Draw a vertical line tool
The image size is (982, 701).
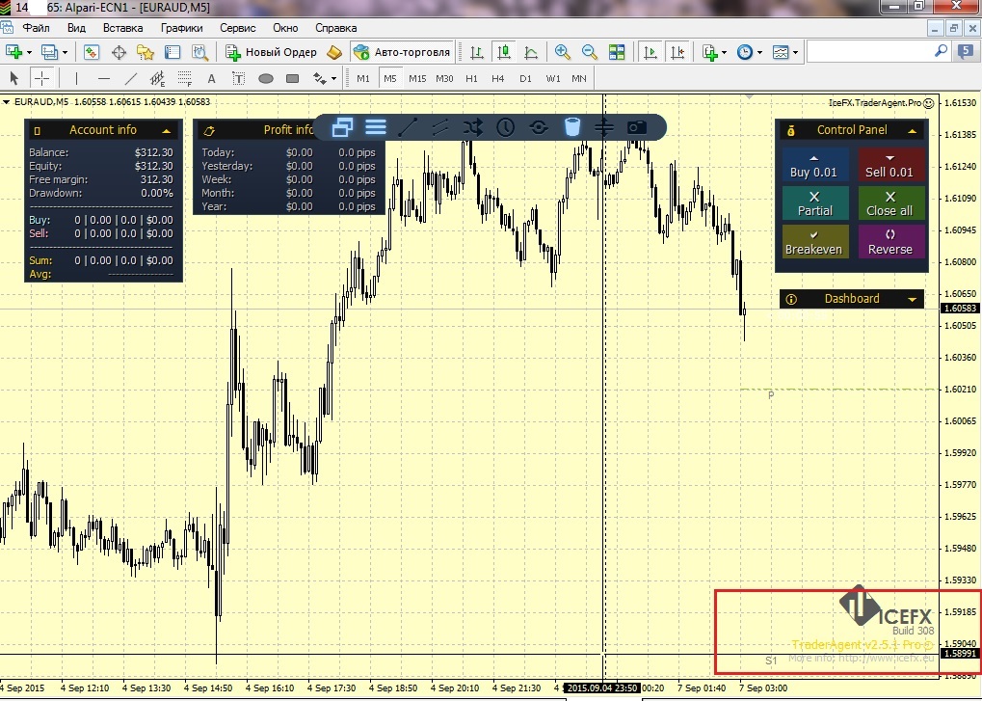[76, 78]
